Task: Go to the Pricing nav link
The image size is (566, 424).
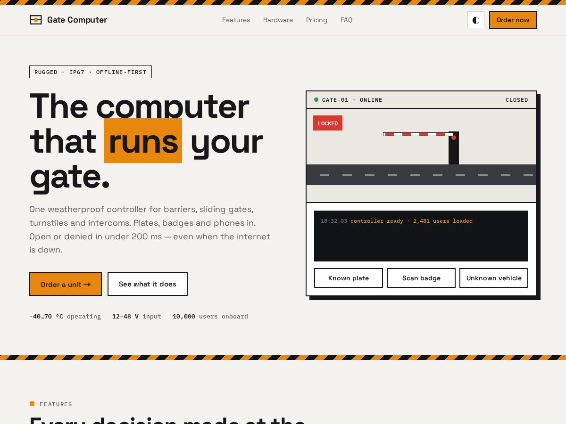Action: pos(316,20)
